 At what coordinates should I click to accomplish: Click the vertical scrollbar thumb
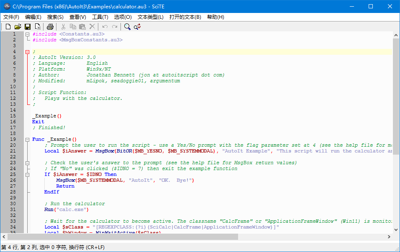tap(396, 96)
